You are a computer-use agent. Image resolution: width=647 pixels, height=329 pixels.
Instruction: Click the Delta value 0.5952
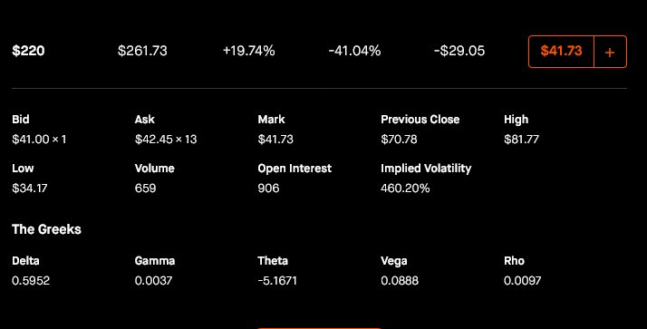pos(31,281)
